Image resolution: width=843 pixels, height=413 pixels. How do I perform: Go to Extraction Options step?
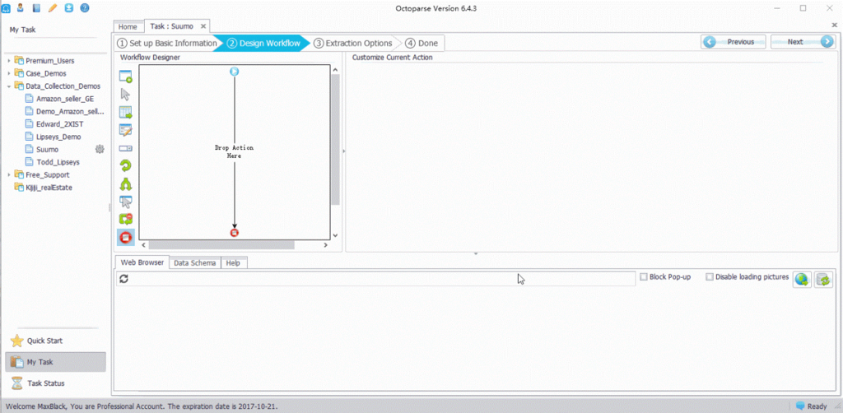click(353, 43)
